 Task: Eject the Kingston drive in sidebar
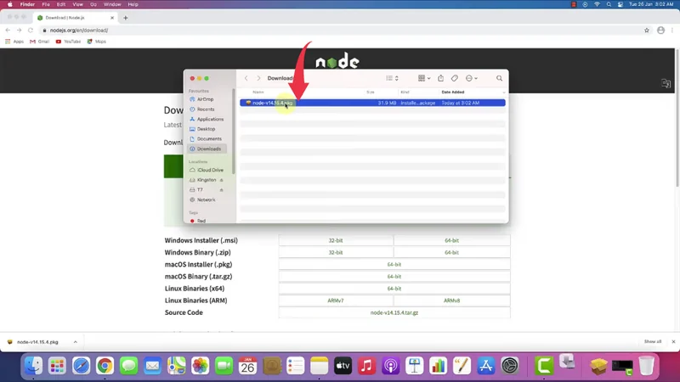[221, 180]
